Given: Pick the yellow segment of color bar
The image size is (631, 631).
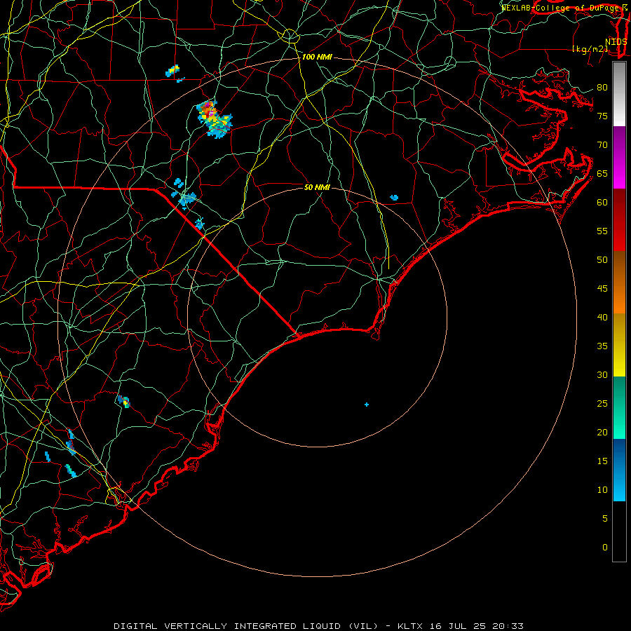Looking at the screenshot, I should (x=619, y=345).
